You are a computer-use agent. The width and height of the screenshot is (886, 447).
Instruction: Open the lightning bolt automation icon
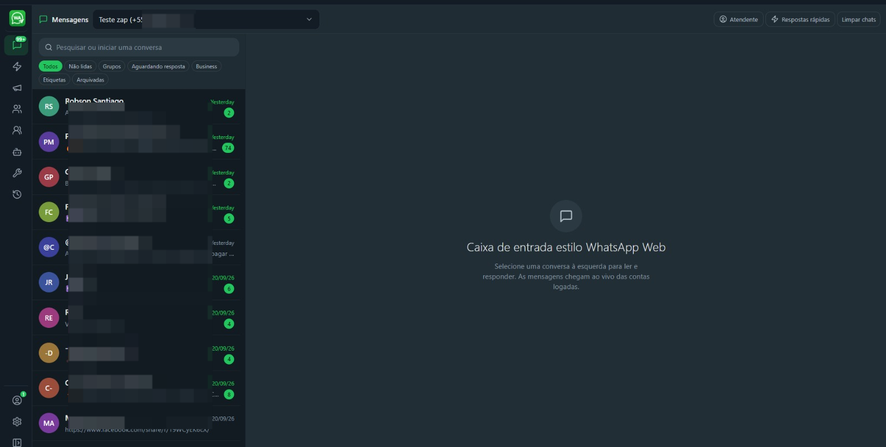click(17, 66)
